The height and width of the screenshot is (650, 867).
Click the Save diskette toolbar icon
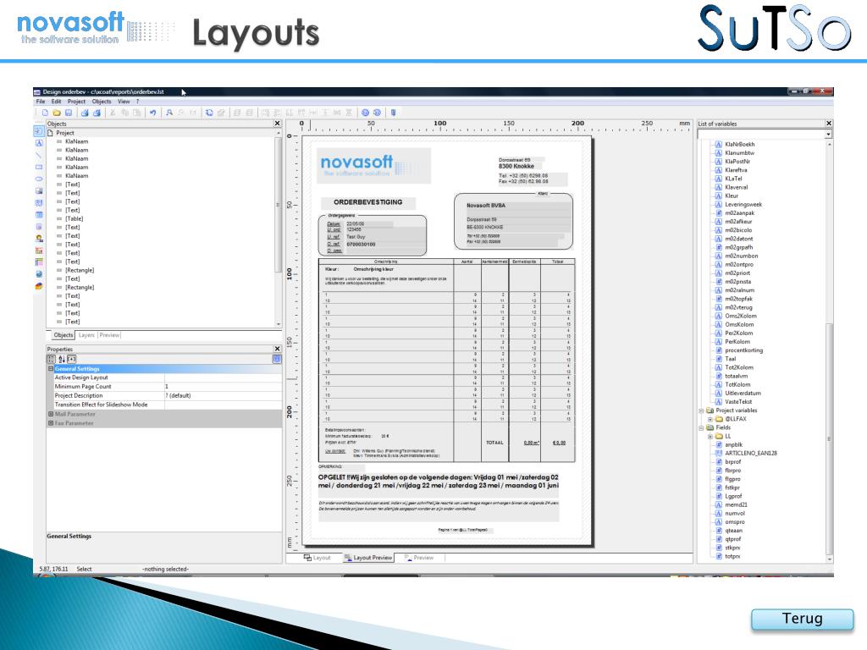[69, 113]
